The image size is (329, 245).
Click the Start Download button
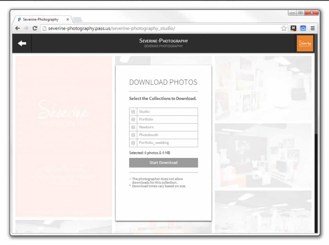[x=164, y=162]
